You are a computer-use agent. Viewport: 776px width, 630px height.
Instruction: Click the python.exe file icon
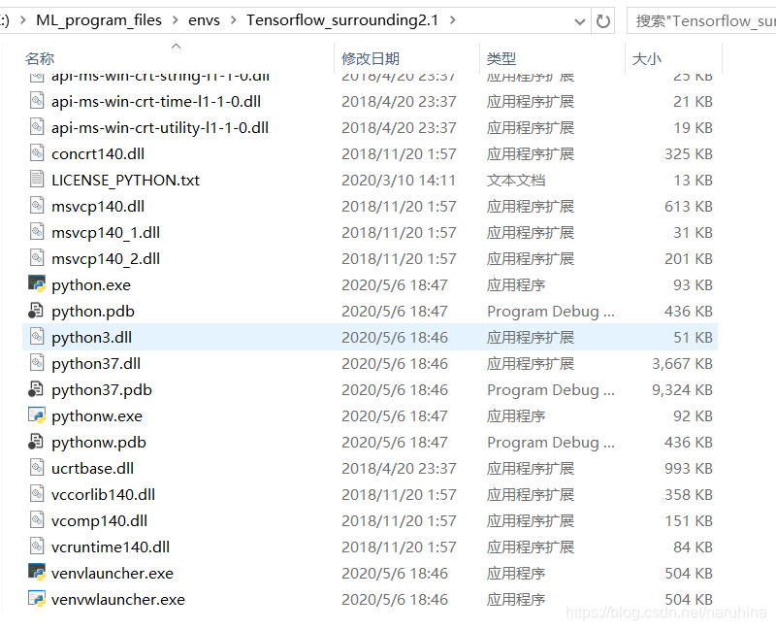tap(37, 283)
